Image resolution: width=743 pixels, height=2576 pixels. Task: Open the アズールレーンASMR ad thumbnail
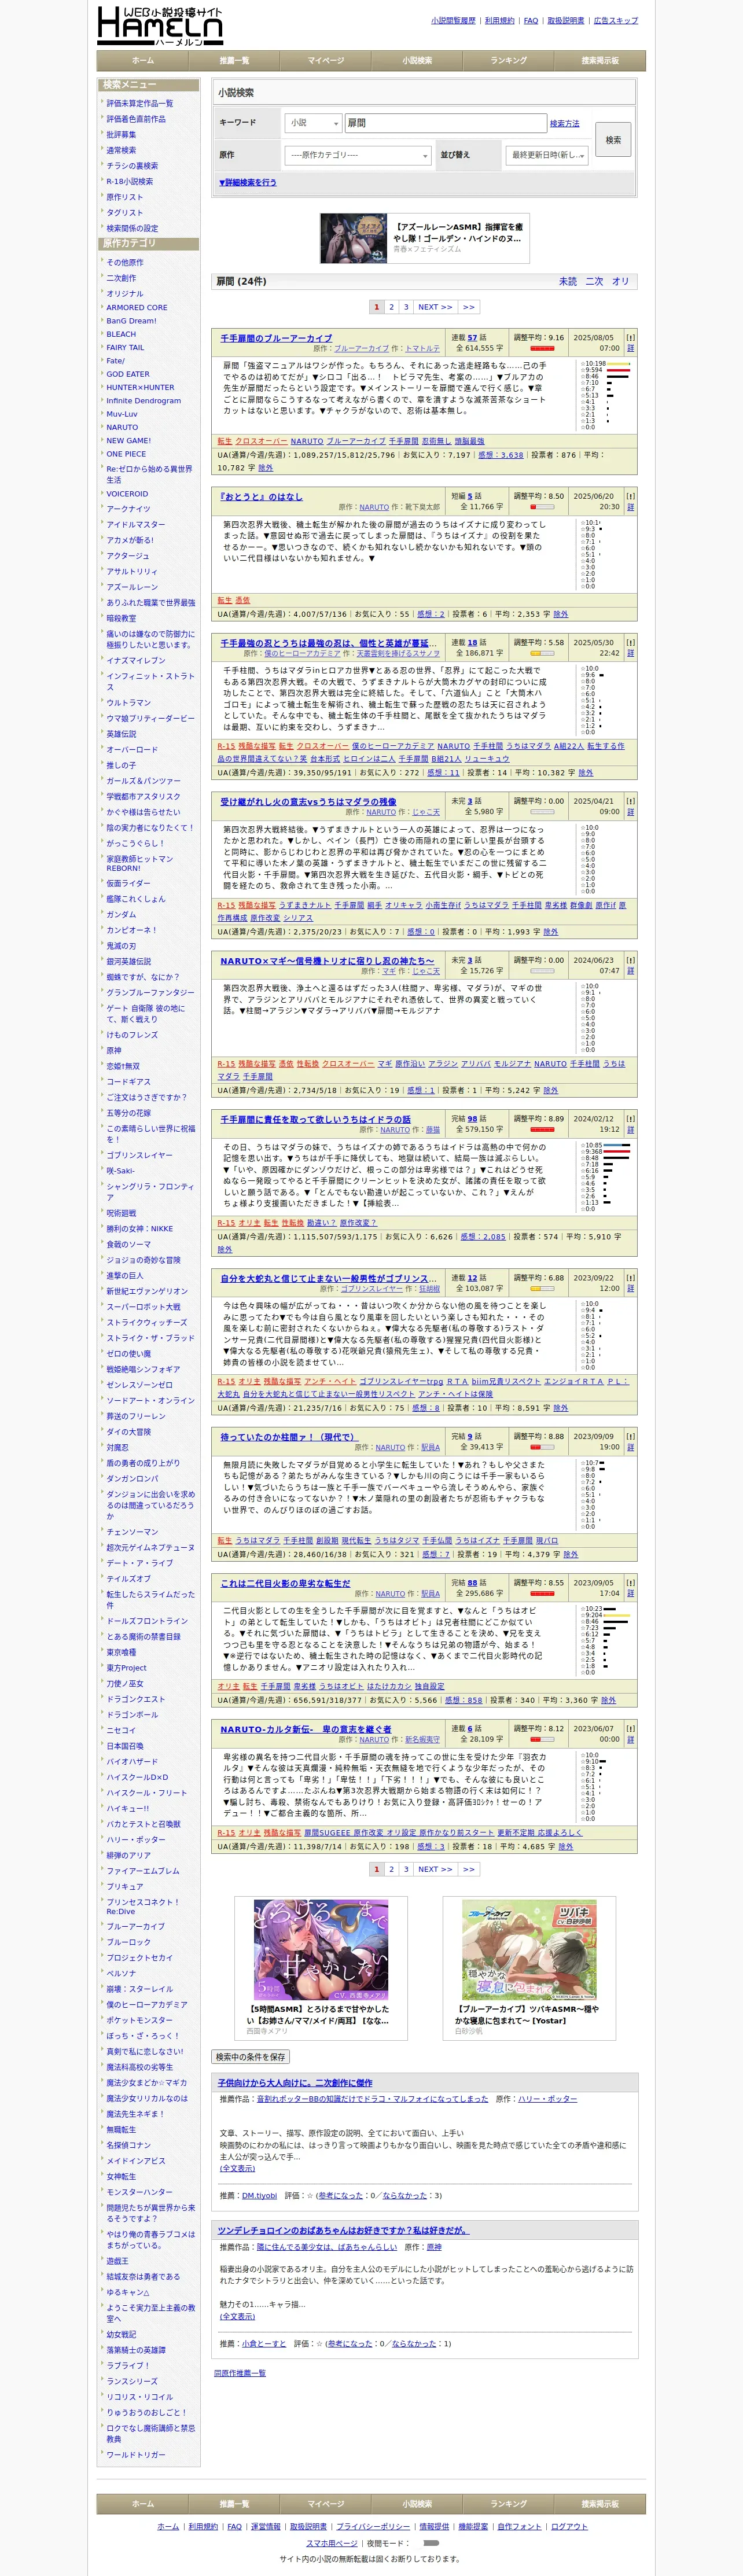[x=353, y=238]
